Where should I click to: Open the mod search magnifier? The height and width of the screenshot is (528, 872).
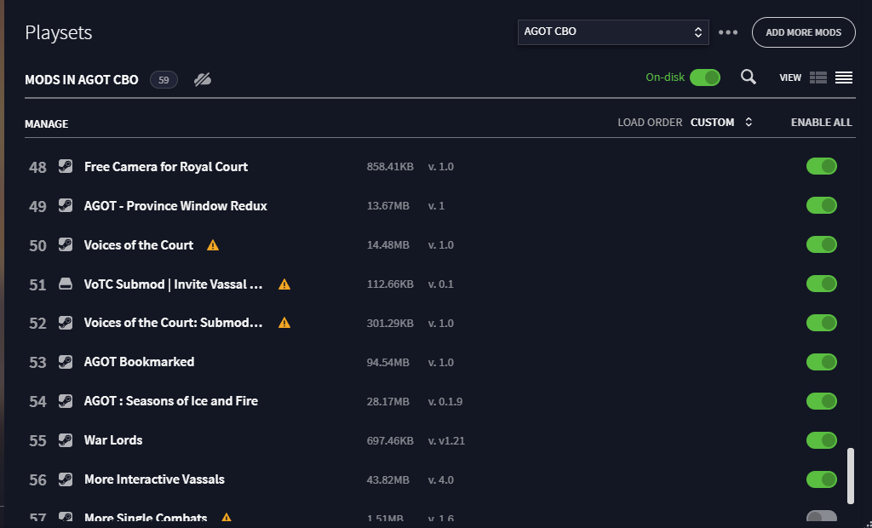(x=749, y=77)
